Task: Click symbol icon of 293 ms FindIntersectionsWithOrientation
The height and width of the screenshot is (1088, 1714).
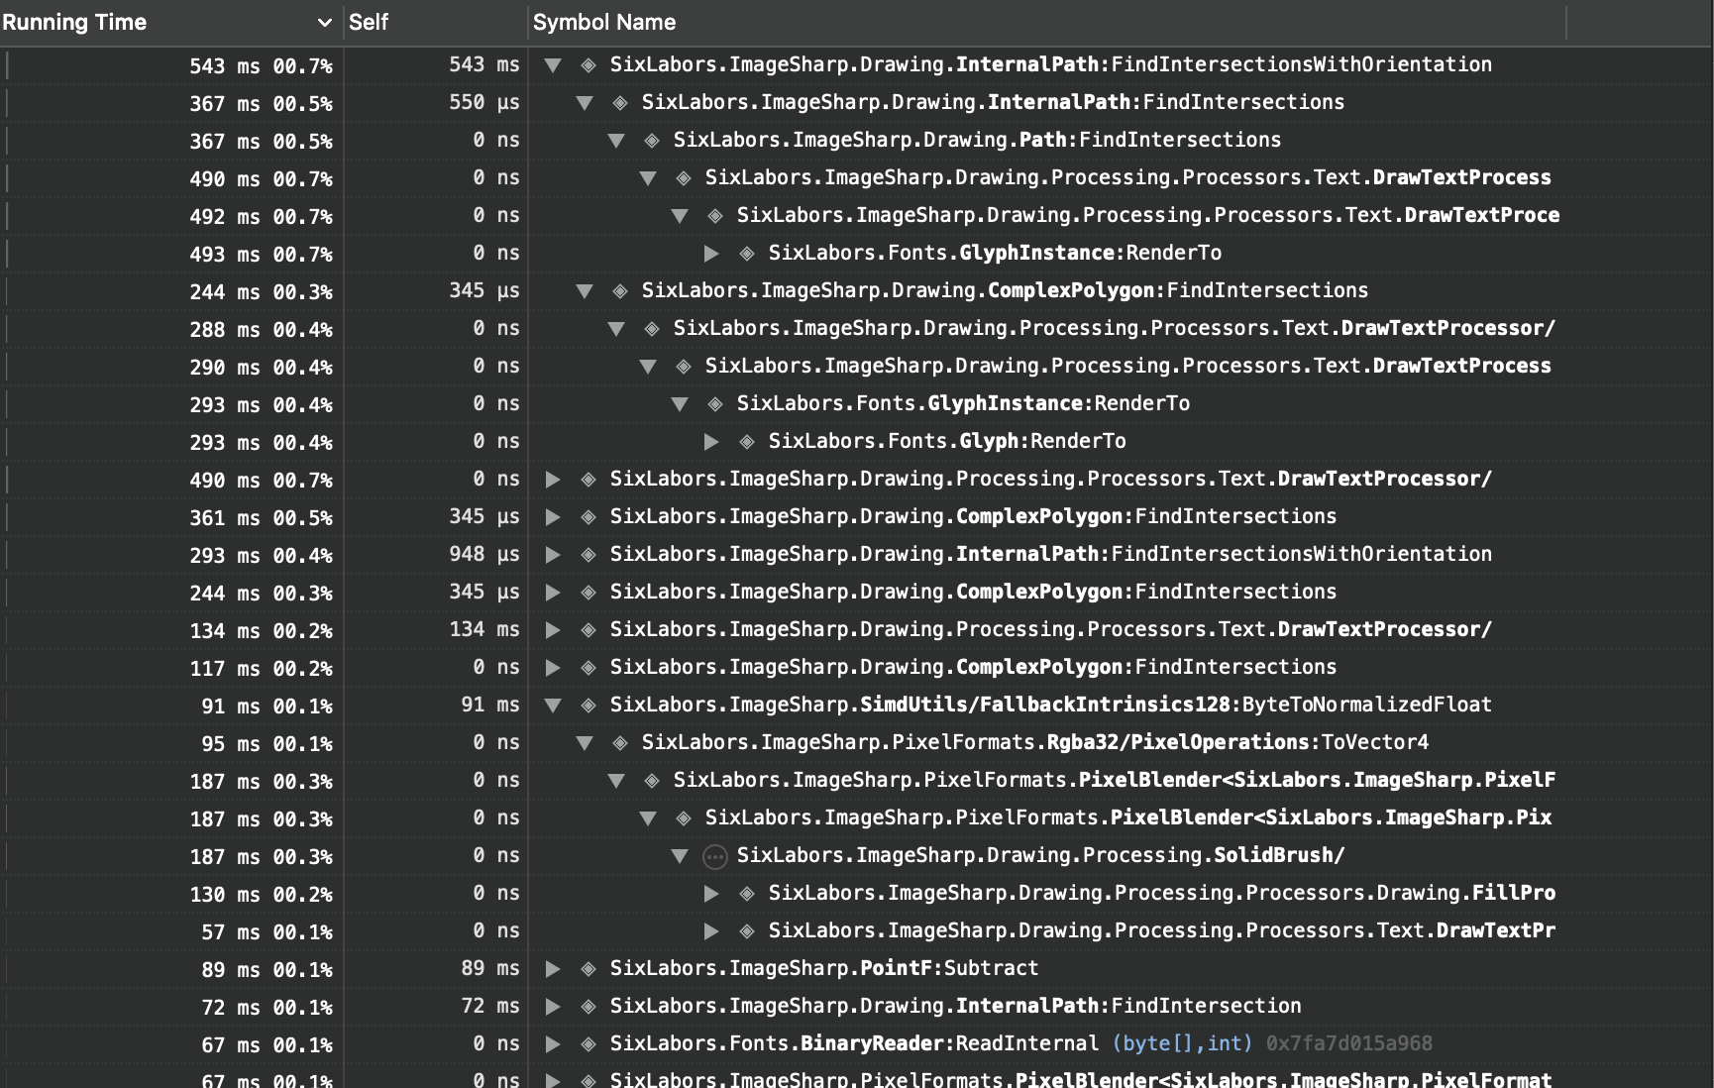Action: tap(589, 555)
